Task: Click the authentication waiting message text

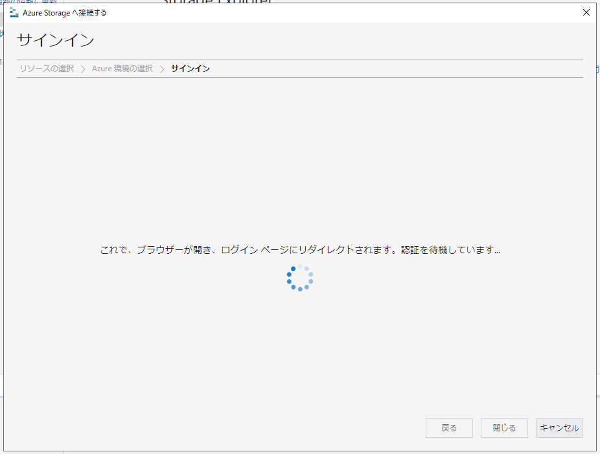Action: (x=300, y=250)
